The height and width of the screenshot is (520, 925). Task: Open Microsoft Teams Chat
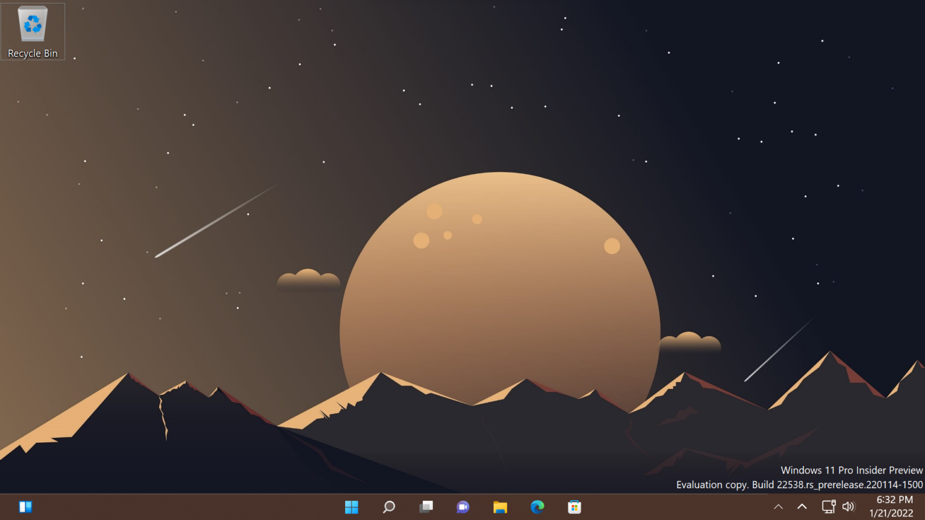click(x=462, y=507)
